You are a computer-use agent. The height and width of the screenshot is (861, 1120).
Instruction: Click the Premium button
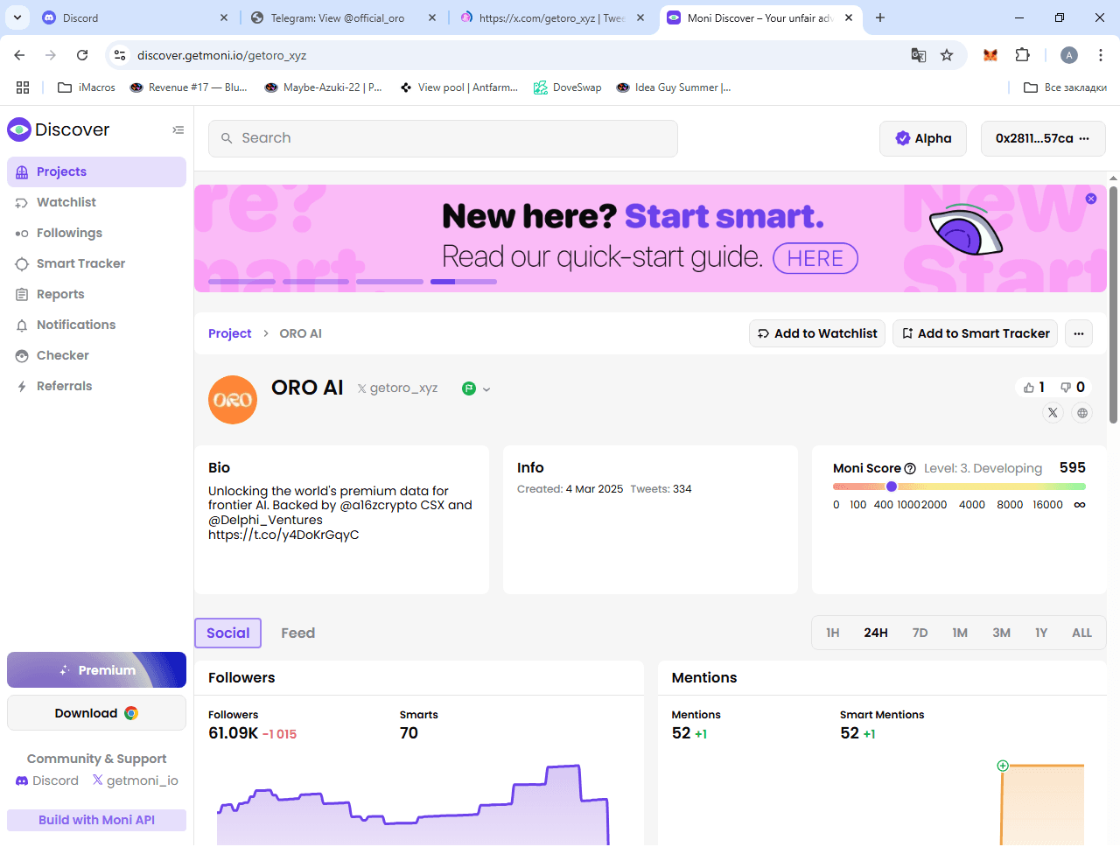96,670
